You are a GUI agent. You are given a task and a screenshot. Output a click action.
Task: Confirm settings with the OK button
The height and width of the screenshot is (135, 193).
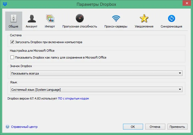[x=133, y=127]
